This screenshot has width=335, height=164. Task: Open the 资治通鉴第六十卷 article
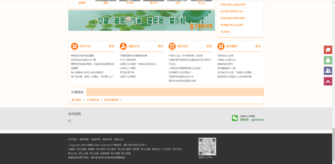pos(226,68)
